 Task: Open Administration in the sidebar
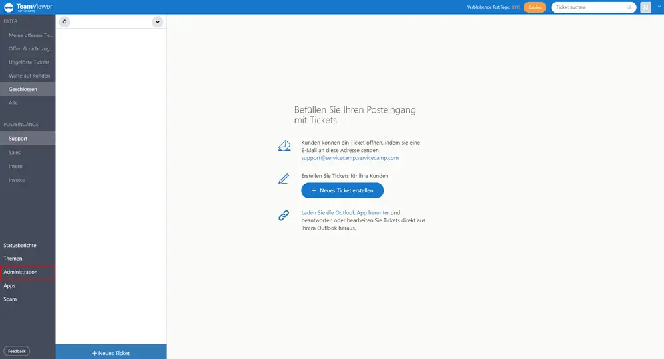point(27,272)
